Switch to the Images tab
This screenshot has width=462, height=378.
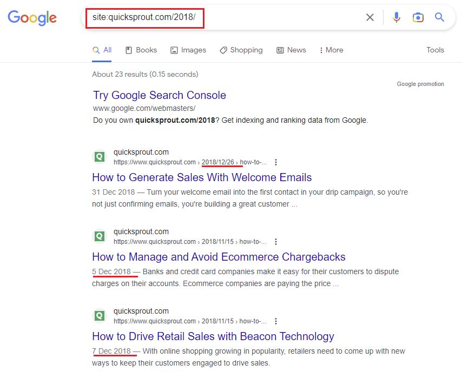(x=188, y=50)
